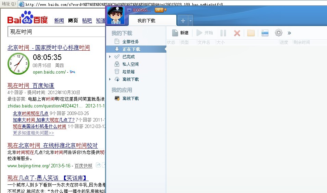The image size is (327, 193).
Task: Click the VIP1 badge icon
Action: (x=159, y=10)
